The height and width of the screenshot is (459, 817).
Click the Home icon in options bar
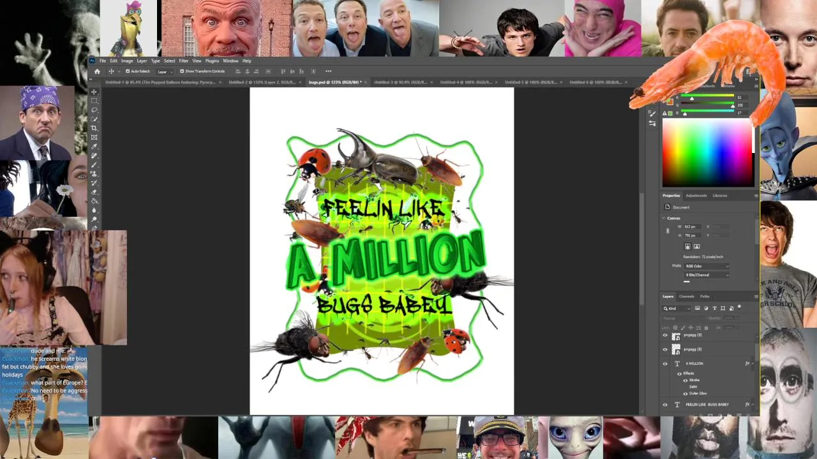tap(97, 71)
